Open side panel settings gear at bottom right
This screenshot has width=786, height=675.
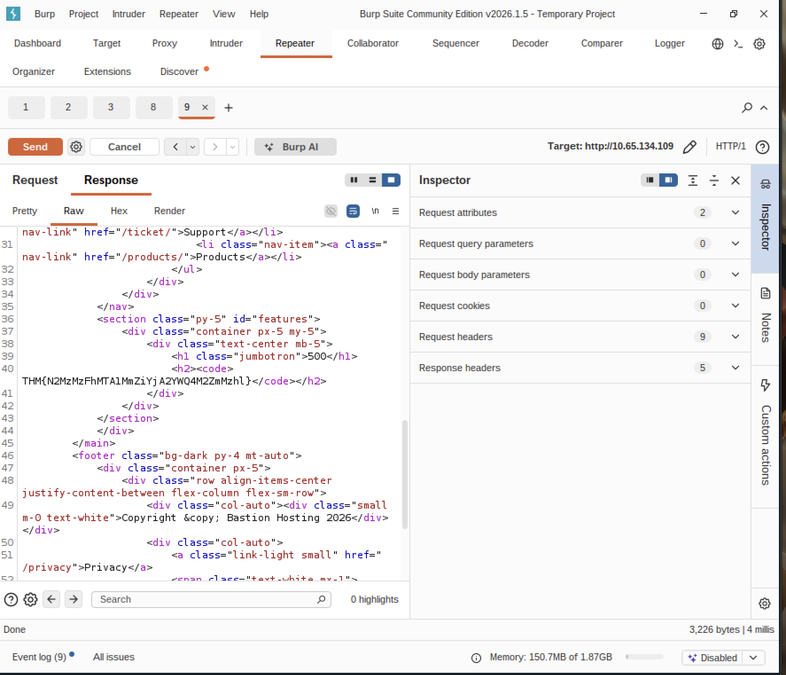(x=765, y=604)
